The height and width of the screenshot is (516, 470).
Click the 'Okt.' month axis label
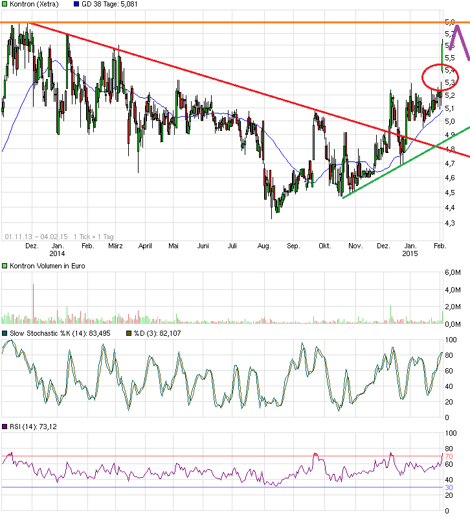point(324,246)
